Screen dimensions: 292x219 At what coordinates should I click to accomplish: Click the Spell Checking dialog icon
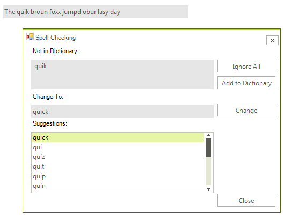[x=30, y=36]
